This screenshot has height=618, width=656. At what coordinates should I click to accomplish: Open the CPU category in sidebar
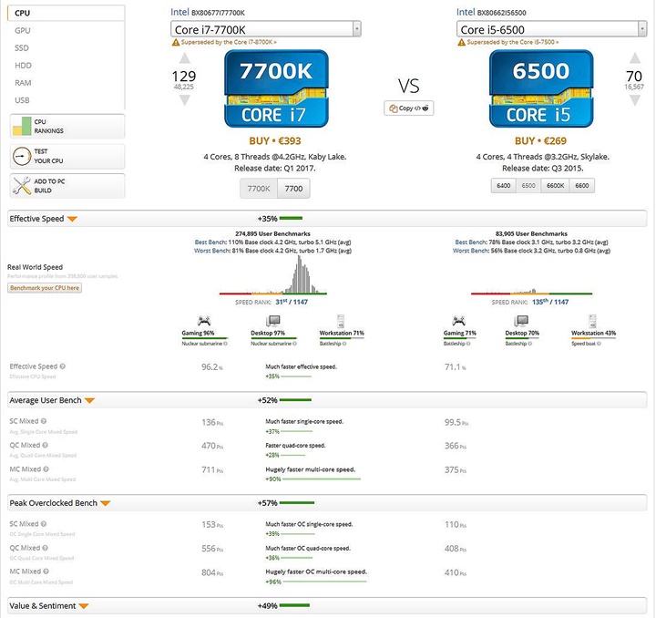(x=67, y=13)
